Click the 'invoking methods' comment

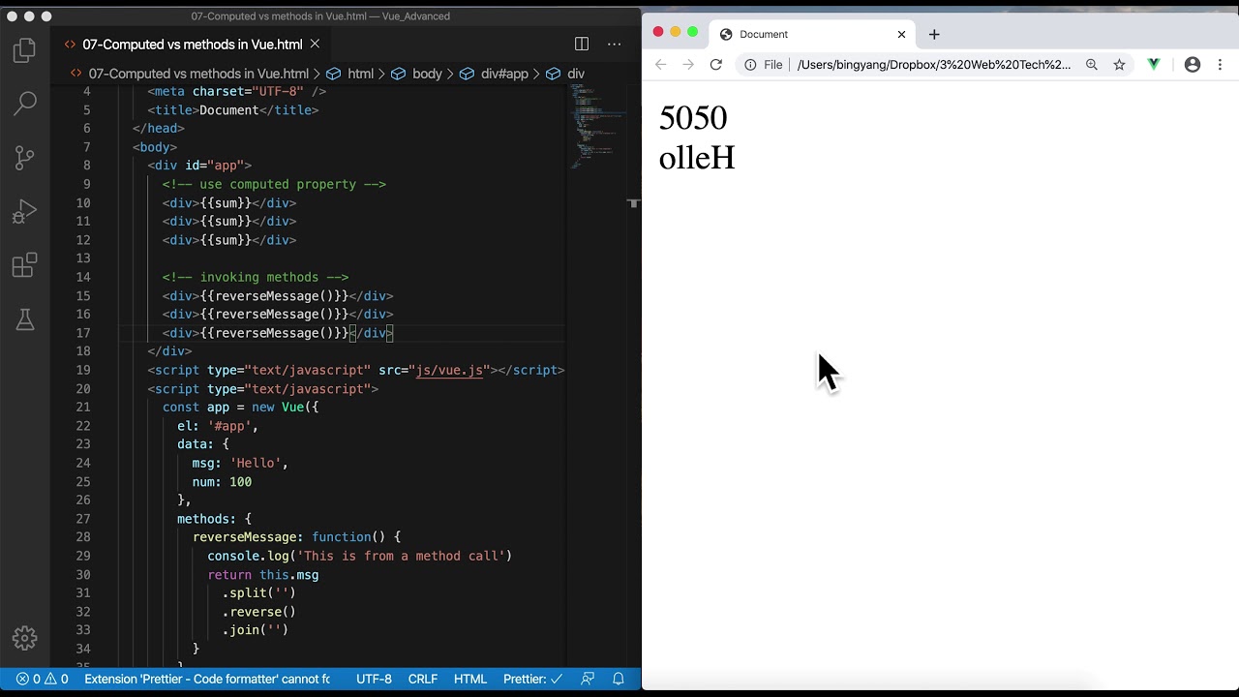[x=256, y=277]
